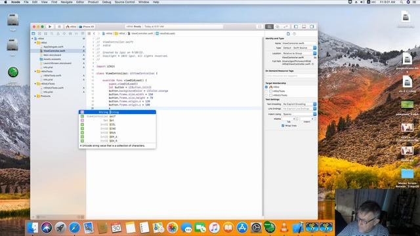Open the Project navigator tab
The width and height of the screenshot is (420, 236).
pyautogui.click(x=33, y=33)
